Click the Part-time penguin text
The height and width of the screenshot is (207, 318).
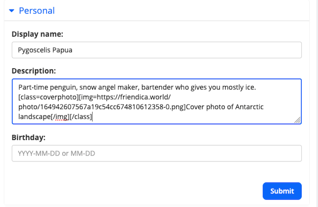(x=48, y=87)
